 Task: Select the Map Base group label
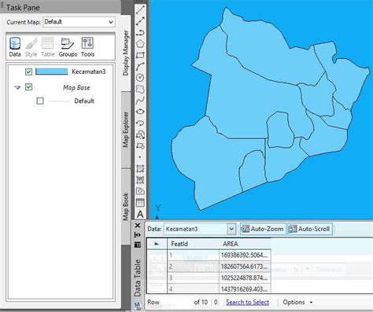point(76,87)
